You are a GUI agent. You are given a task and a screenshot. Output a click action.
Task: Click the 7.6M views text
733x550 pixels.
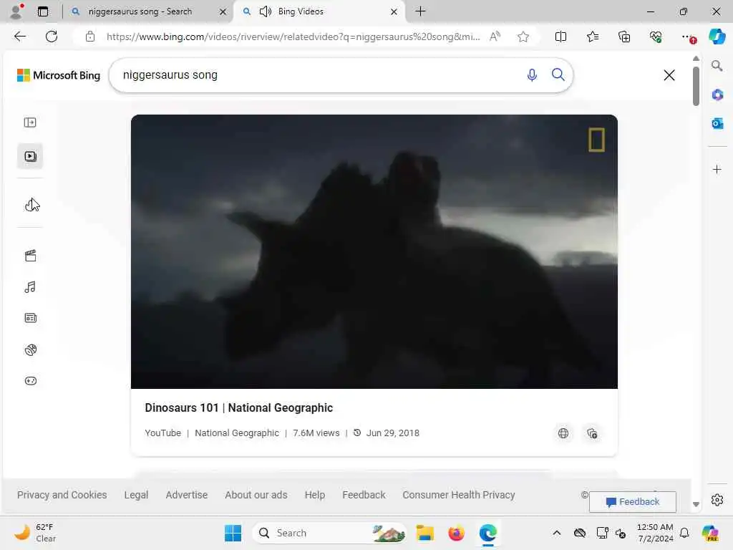316,433
